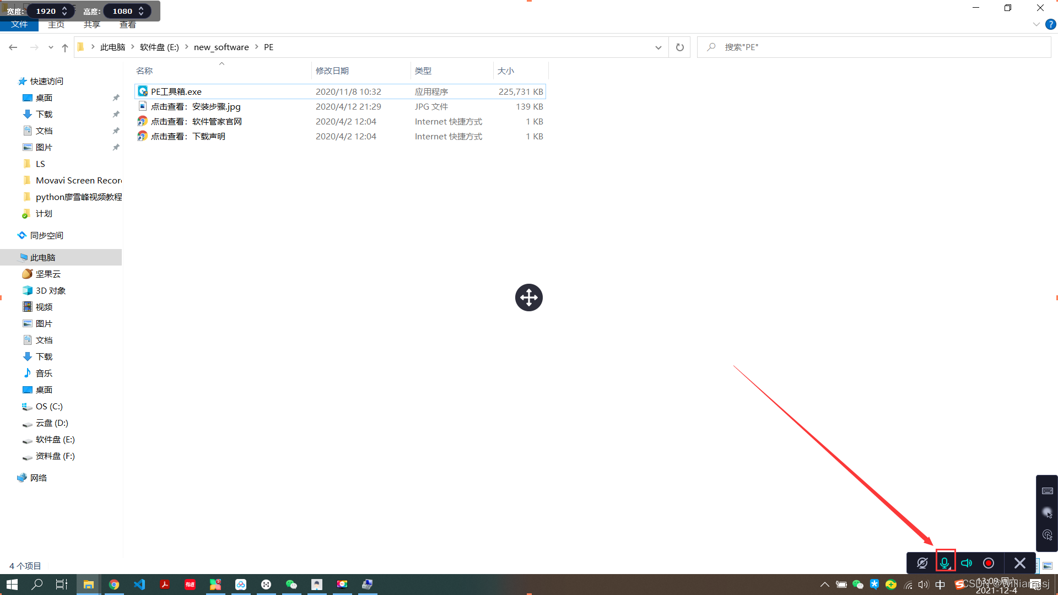The image size is (1058, 595).
Task: Expand the ribbon chevron
Action: [x=1036, y=24]
